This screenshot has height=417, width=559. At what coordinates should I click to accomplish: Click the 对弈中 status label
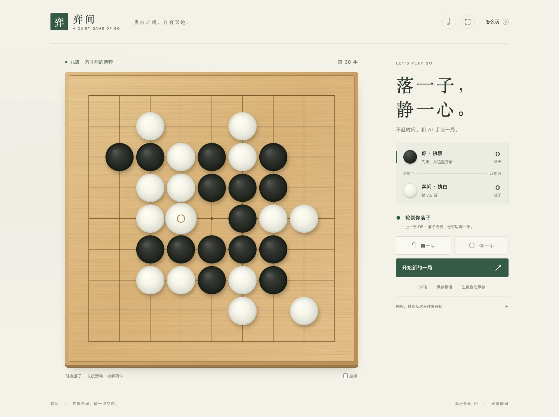[x=408, y=174]
